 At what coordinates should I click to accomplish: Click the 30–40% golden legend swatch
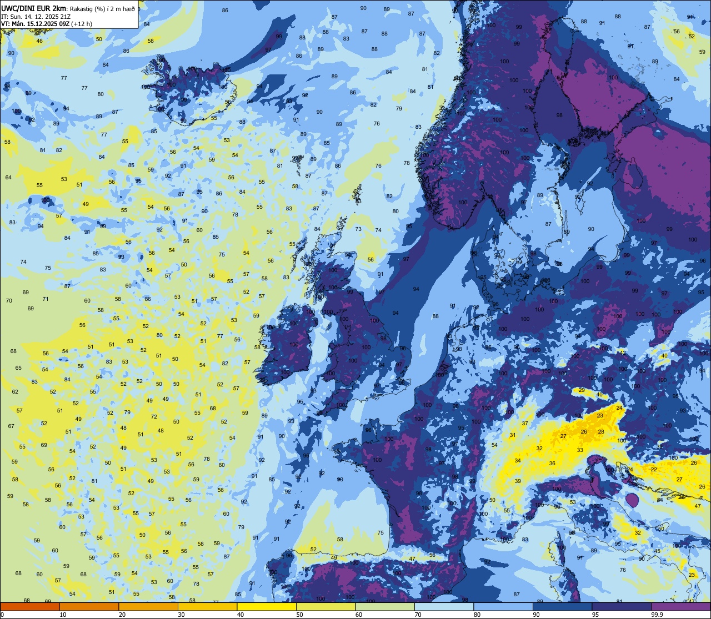207,606
